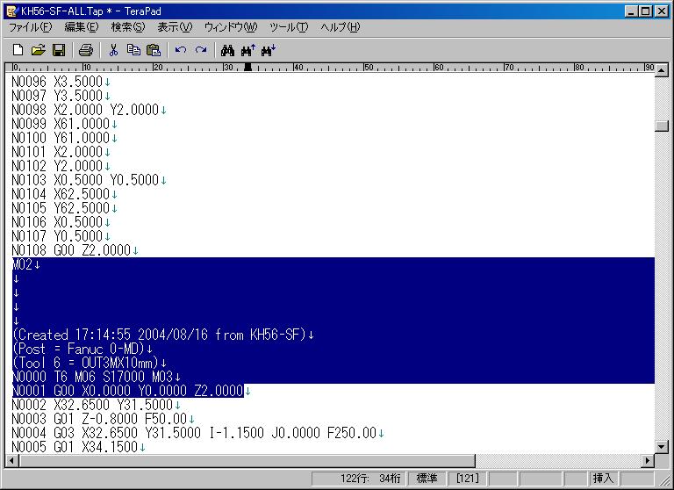Click the TeraPad title bar application icon
Screen dimensions: 674x490
coord(12,11)
